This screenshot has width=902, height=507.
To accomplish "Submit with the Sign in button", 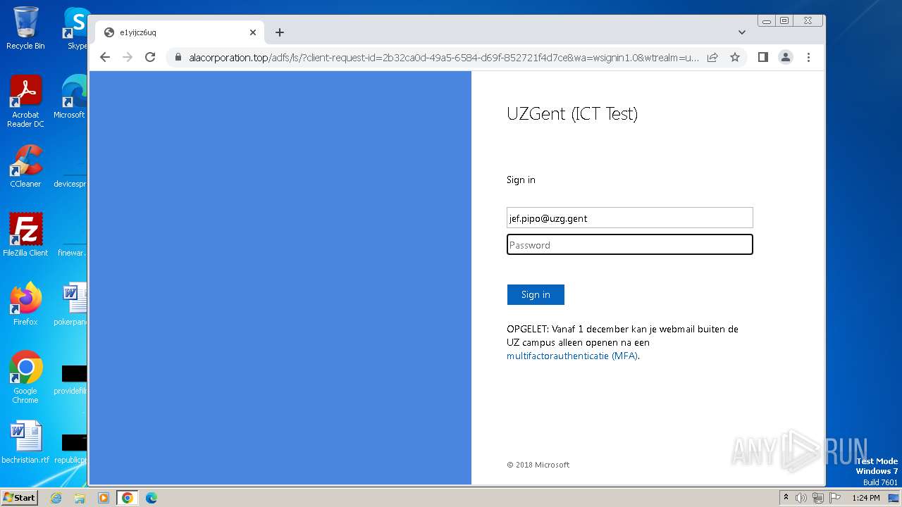I will pos(536,294).
